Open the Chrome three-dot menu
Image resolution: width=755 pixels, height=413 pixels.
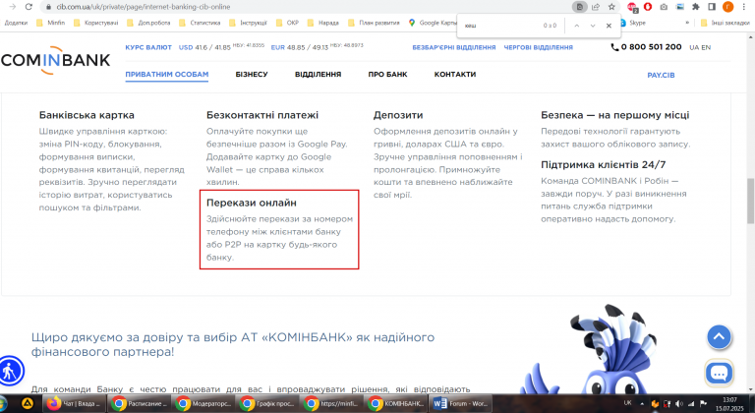point(744,7)
